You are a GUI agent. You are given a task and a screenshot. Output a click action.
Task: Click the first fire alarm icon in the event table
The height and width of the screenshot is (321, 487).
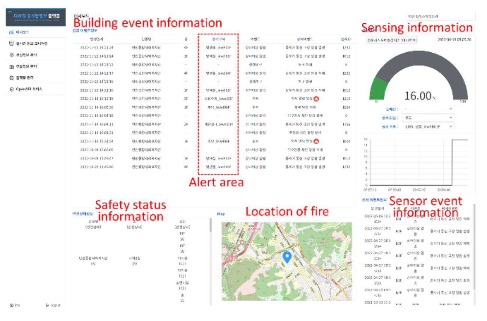coord(316,98)
